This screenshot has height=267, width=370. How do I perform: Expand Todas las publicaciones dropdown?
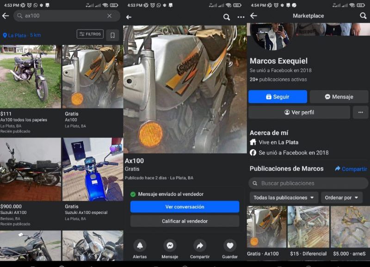coord(284,198)
